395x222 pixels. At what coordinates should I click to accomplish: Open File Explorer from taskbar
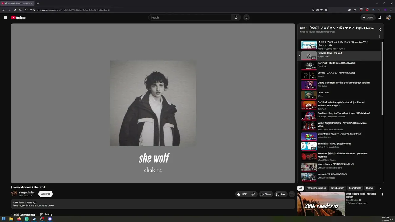point(11,219)
